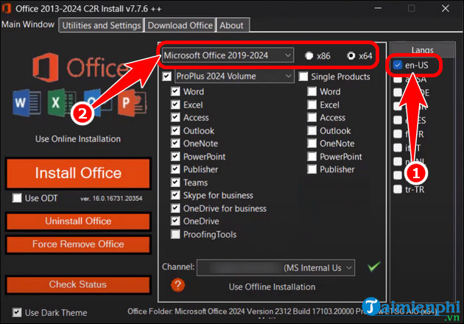The width and height of the screenshot is (464, 324).
Task: Uncheck Excel in the ProPlus list
Action: [175, 105]
